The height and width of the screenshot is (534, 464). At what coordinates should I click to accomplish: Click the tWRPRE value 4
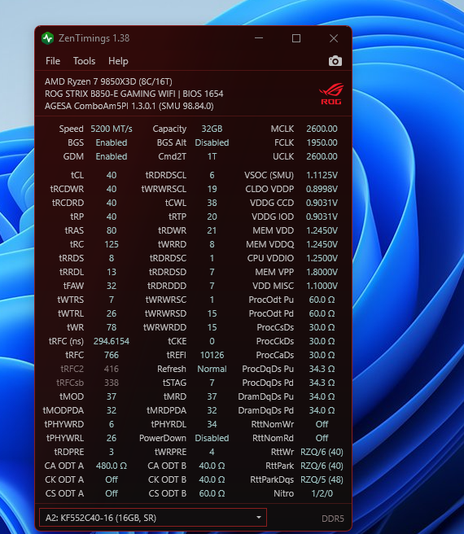tap(212, 452)
